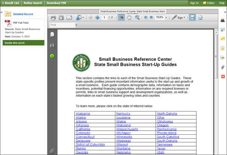The width and height of the screenshot is (227, 155).
Task: Click the scrollbar up arrow
Action: coord(216,32)
